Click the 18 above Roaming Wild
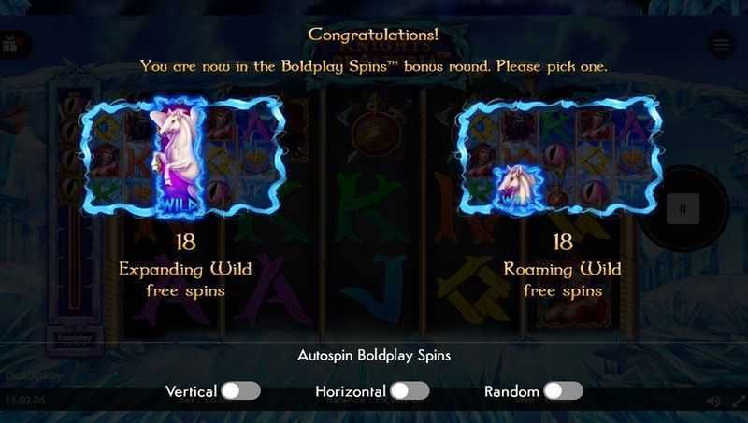 (x=563, y=242)
